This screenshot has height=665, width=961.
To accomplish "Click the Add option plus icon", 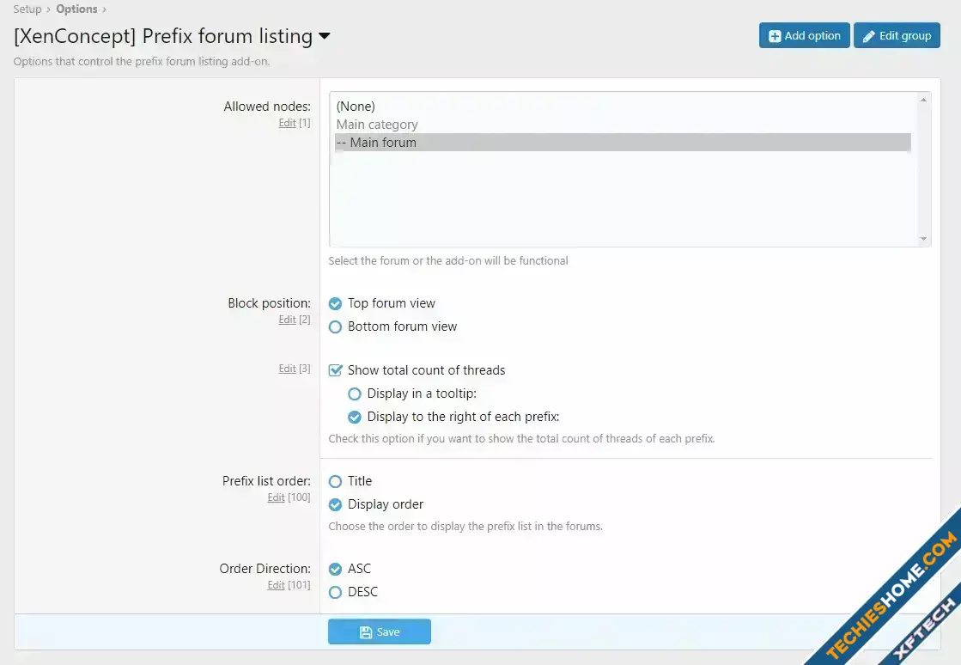I will (775, 36).
